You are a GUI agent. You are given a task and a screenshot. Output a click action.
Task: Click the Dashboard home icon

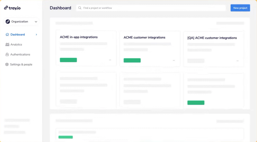(7, 35)
